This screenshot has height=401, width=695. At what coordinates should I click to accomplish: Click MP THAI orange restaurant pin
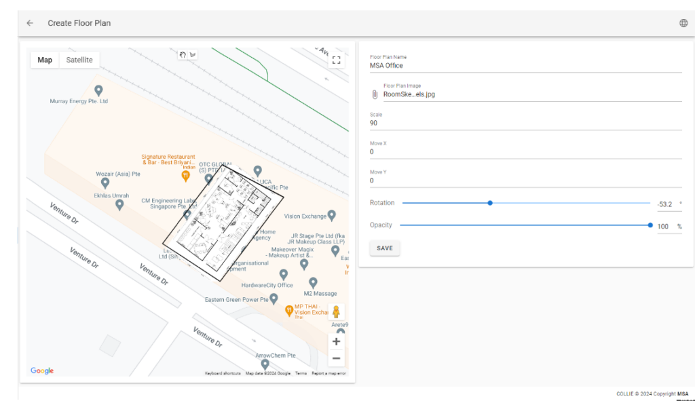point(289,311)
